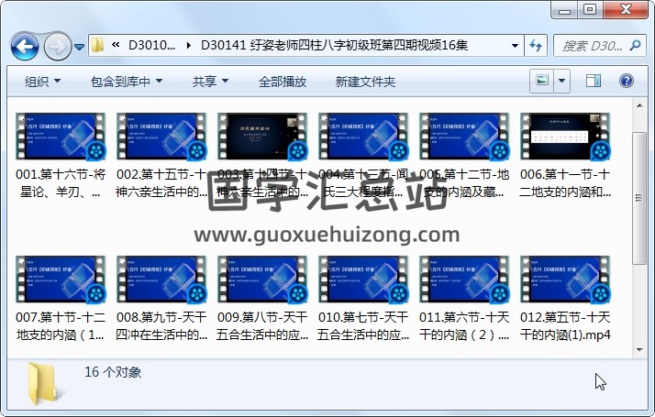Select the video thumbnail 006.第十一节

coord(565,136)
